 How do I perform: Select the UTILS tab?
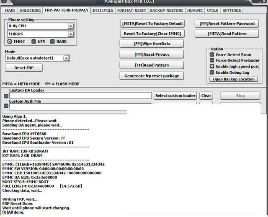pyautogui.click(x=213, y=10)
